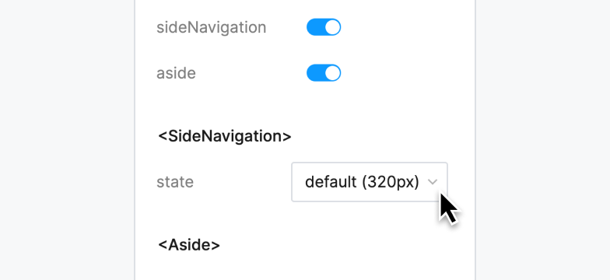Viewport: 610px width, 280px height.
Task: Click the white knob on aside toggle
Action: tap(332, 73)
